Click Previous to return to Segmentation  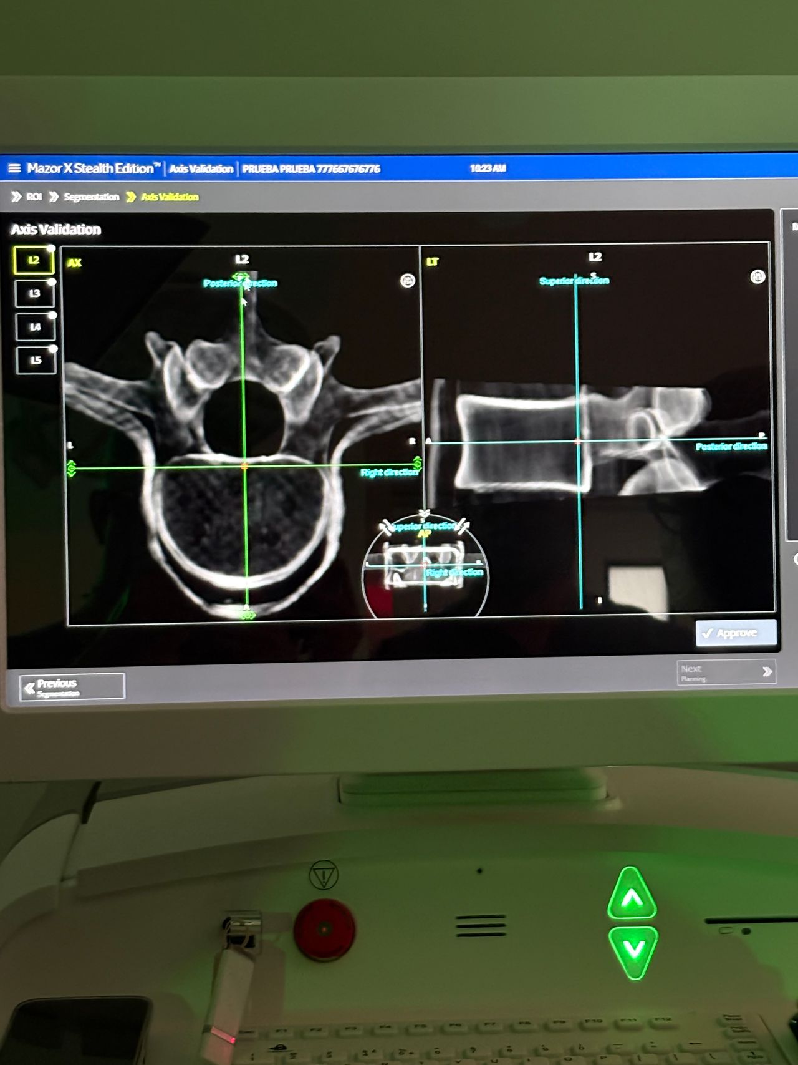point(72,687)
